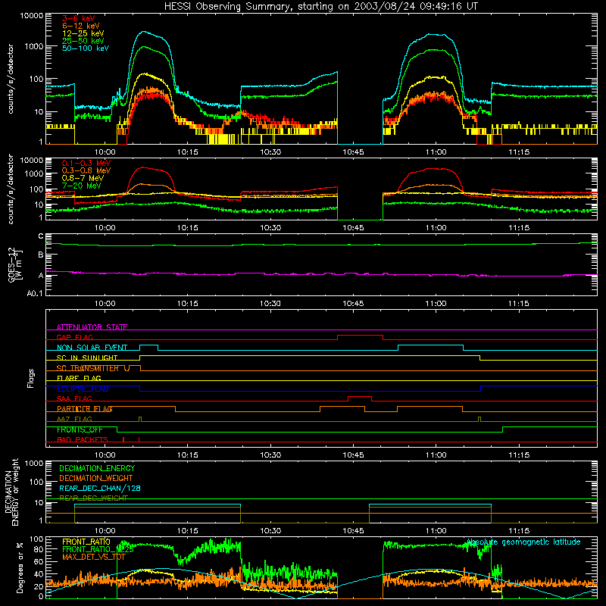
Task: Click the first flare peak in 50-100 keV curve
Action: [x=144, y=32]
